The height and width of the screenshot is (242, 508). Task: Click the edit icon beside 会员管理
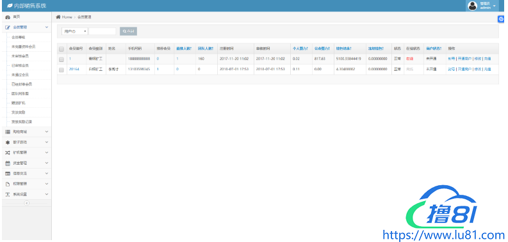tap(8, 27)
